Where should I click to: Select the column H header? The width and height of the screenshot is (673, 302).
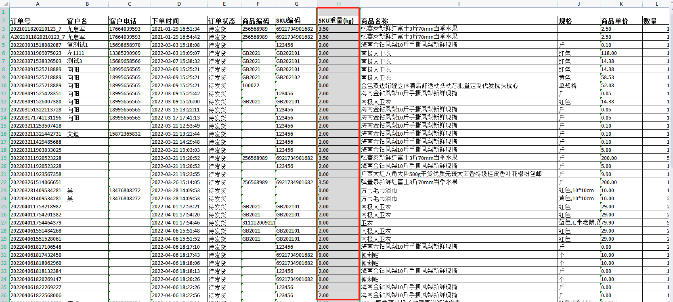tap(338, 4)
